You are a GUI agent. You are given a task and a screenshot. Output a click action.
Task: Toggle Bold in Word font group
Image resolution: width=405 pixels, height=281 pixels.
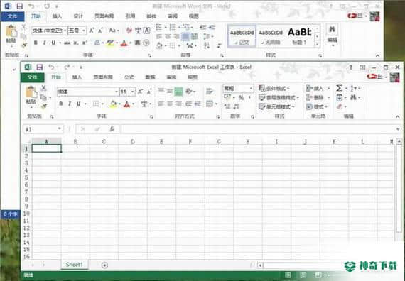[x=36, y=43]
